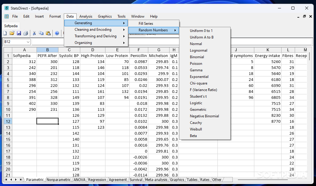The width and height of the screenshot is (316, 186).
Task: Select Exponential random numbers
Action: coord(205,77)
